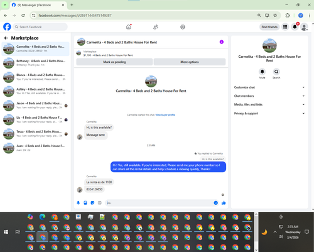The image size is (314, 252).
Task: Open the emoji picker in message box
Action: (x=215, y=203)
